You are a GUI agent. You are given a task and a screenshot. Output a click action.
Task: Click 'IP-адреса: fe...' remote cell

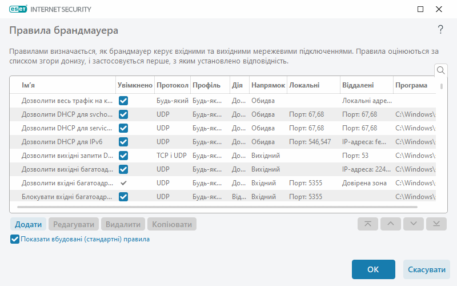(x=364, y=142)
